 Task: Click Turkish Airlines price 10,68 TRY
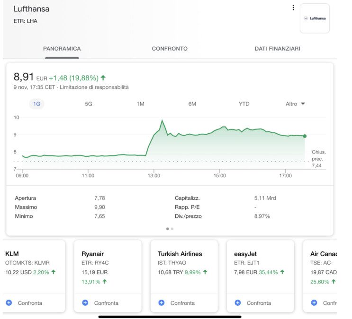click(x=171, y=272)
